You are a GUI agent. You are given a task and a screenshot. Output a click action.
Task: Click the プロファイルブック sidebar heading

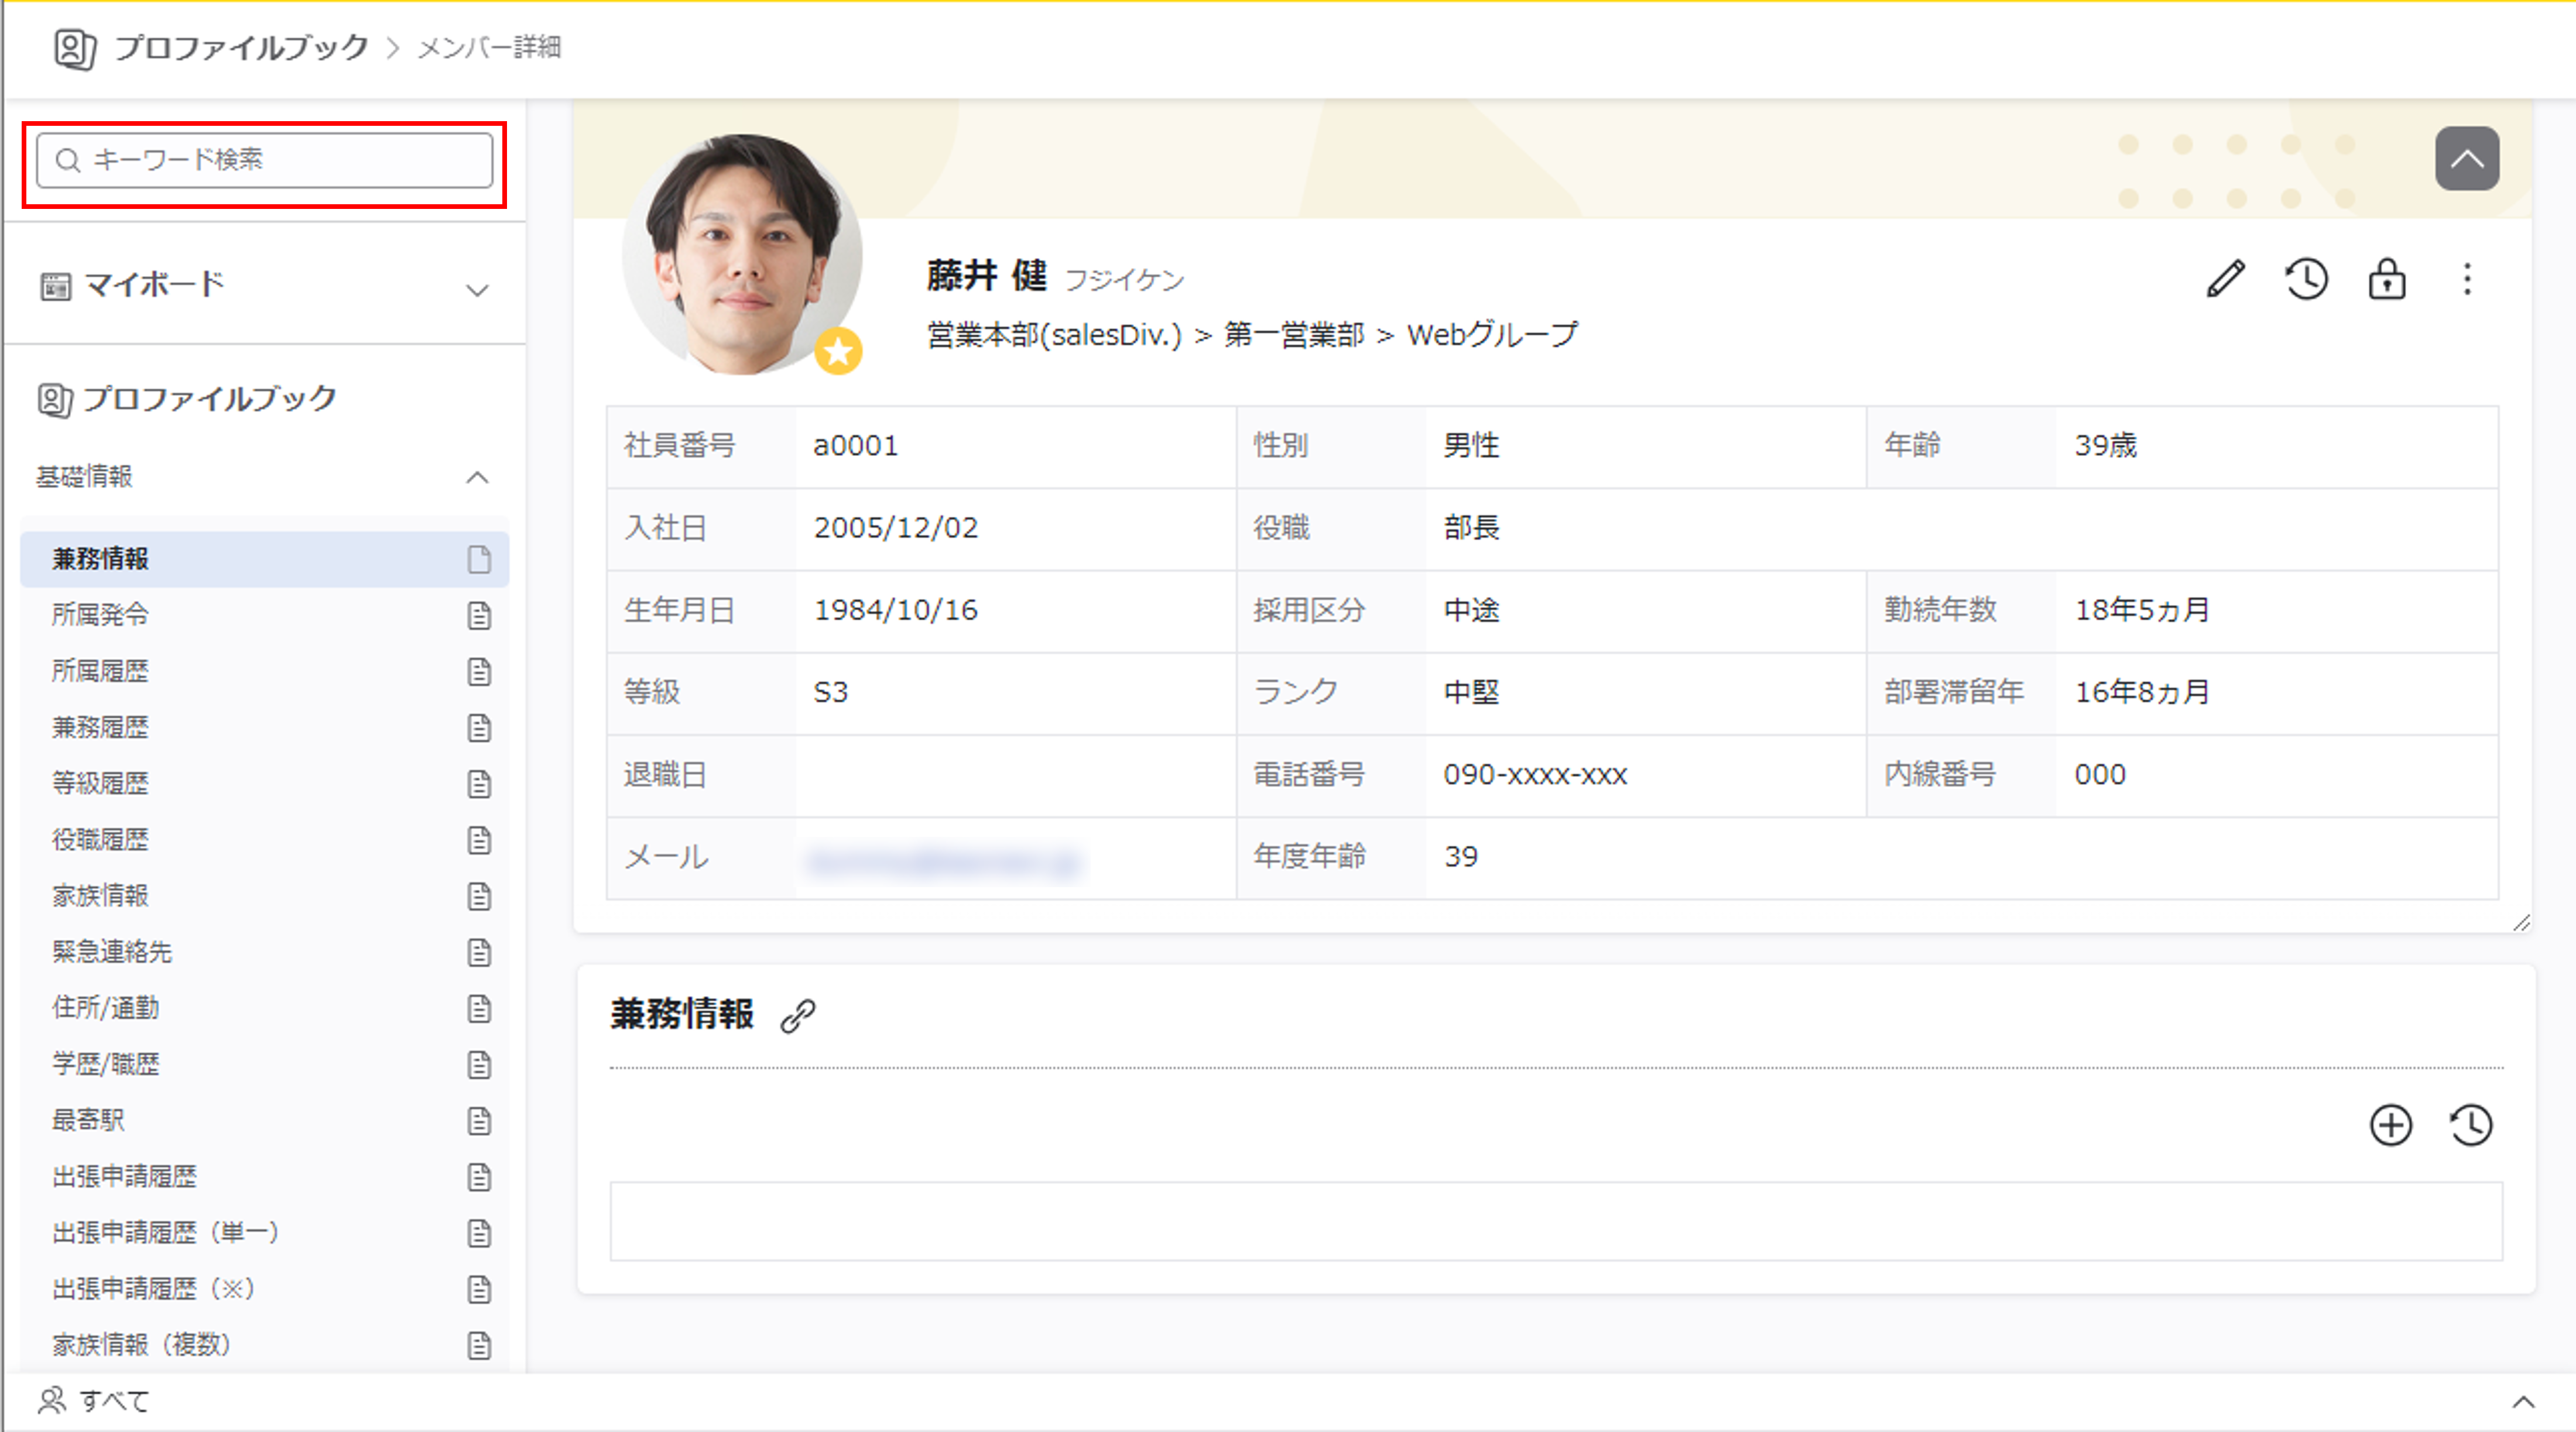click(208, 399)
